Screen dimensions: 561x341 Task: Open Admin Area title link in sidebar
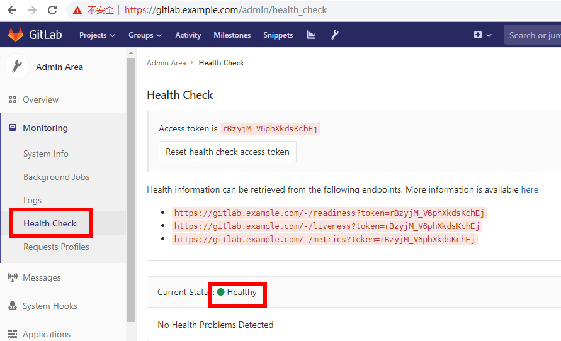click(x=59, y=67)
